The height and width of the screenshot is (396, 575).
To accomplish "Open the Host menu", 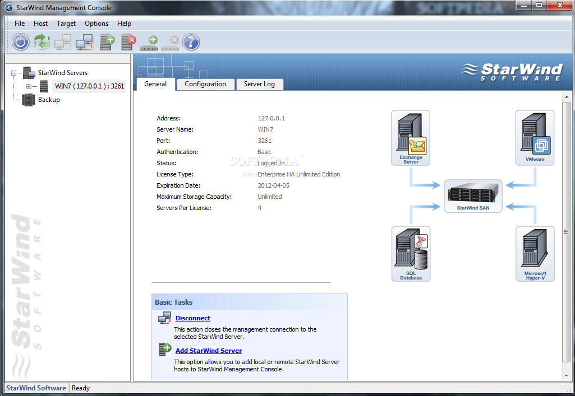I will (x=41, y=24).
